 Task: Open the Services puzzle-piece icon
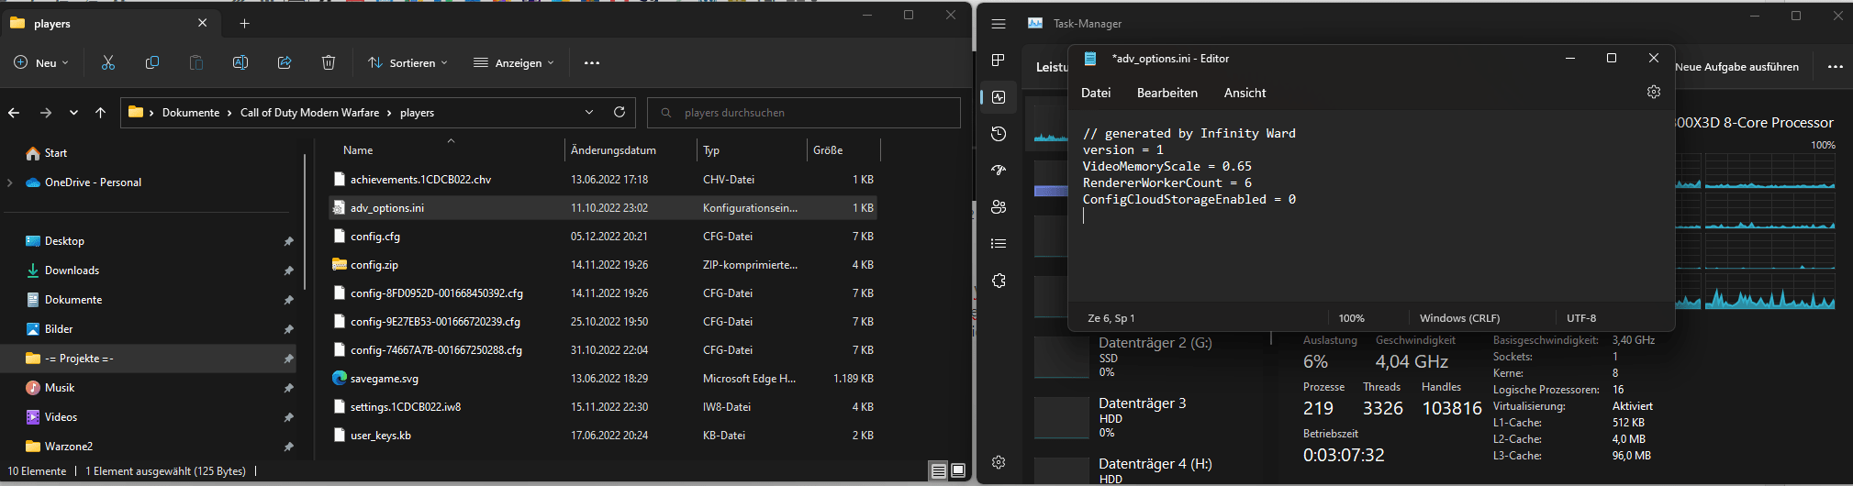[999, 281]
